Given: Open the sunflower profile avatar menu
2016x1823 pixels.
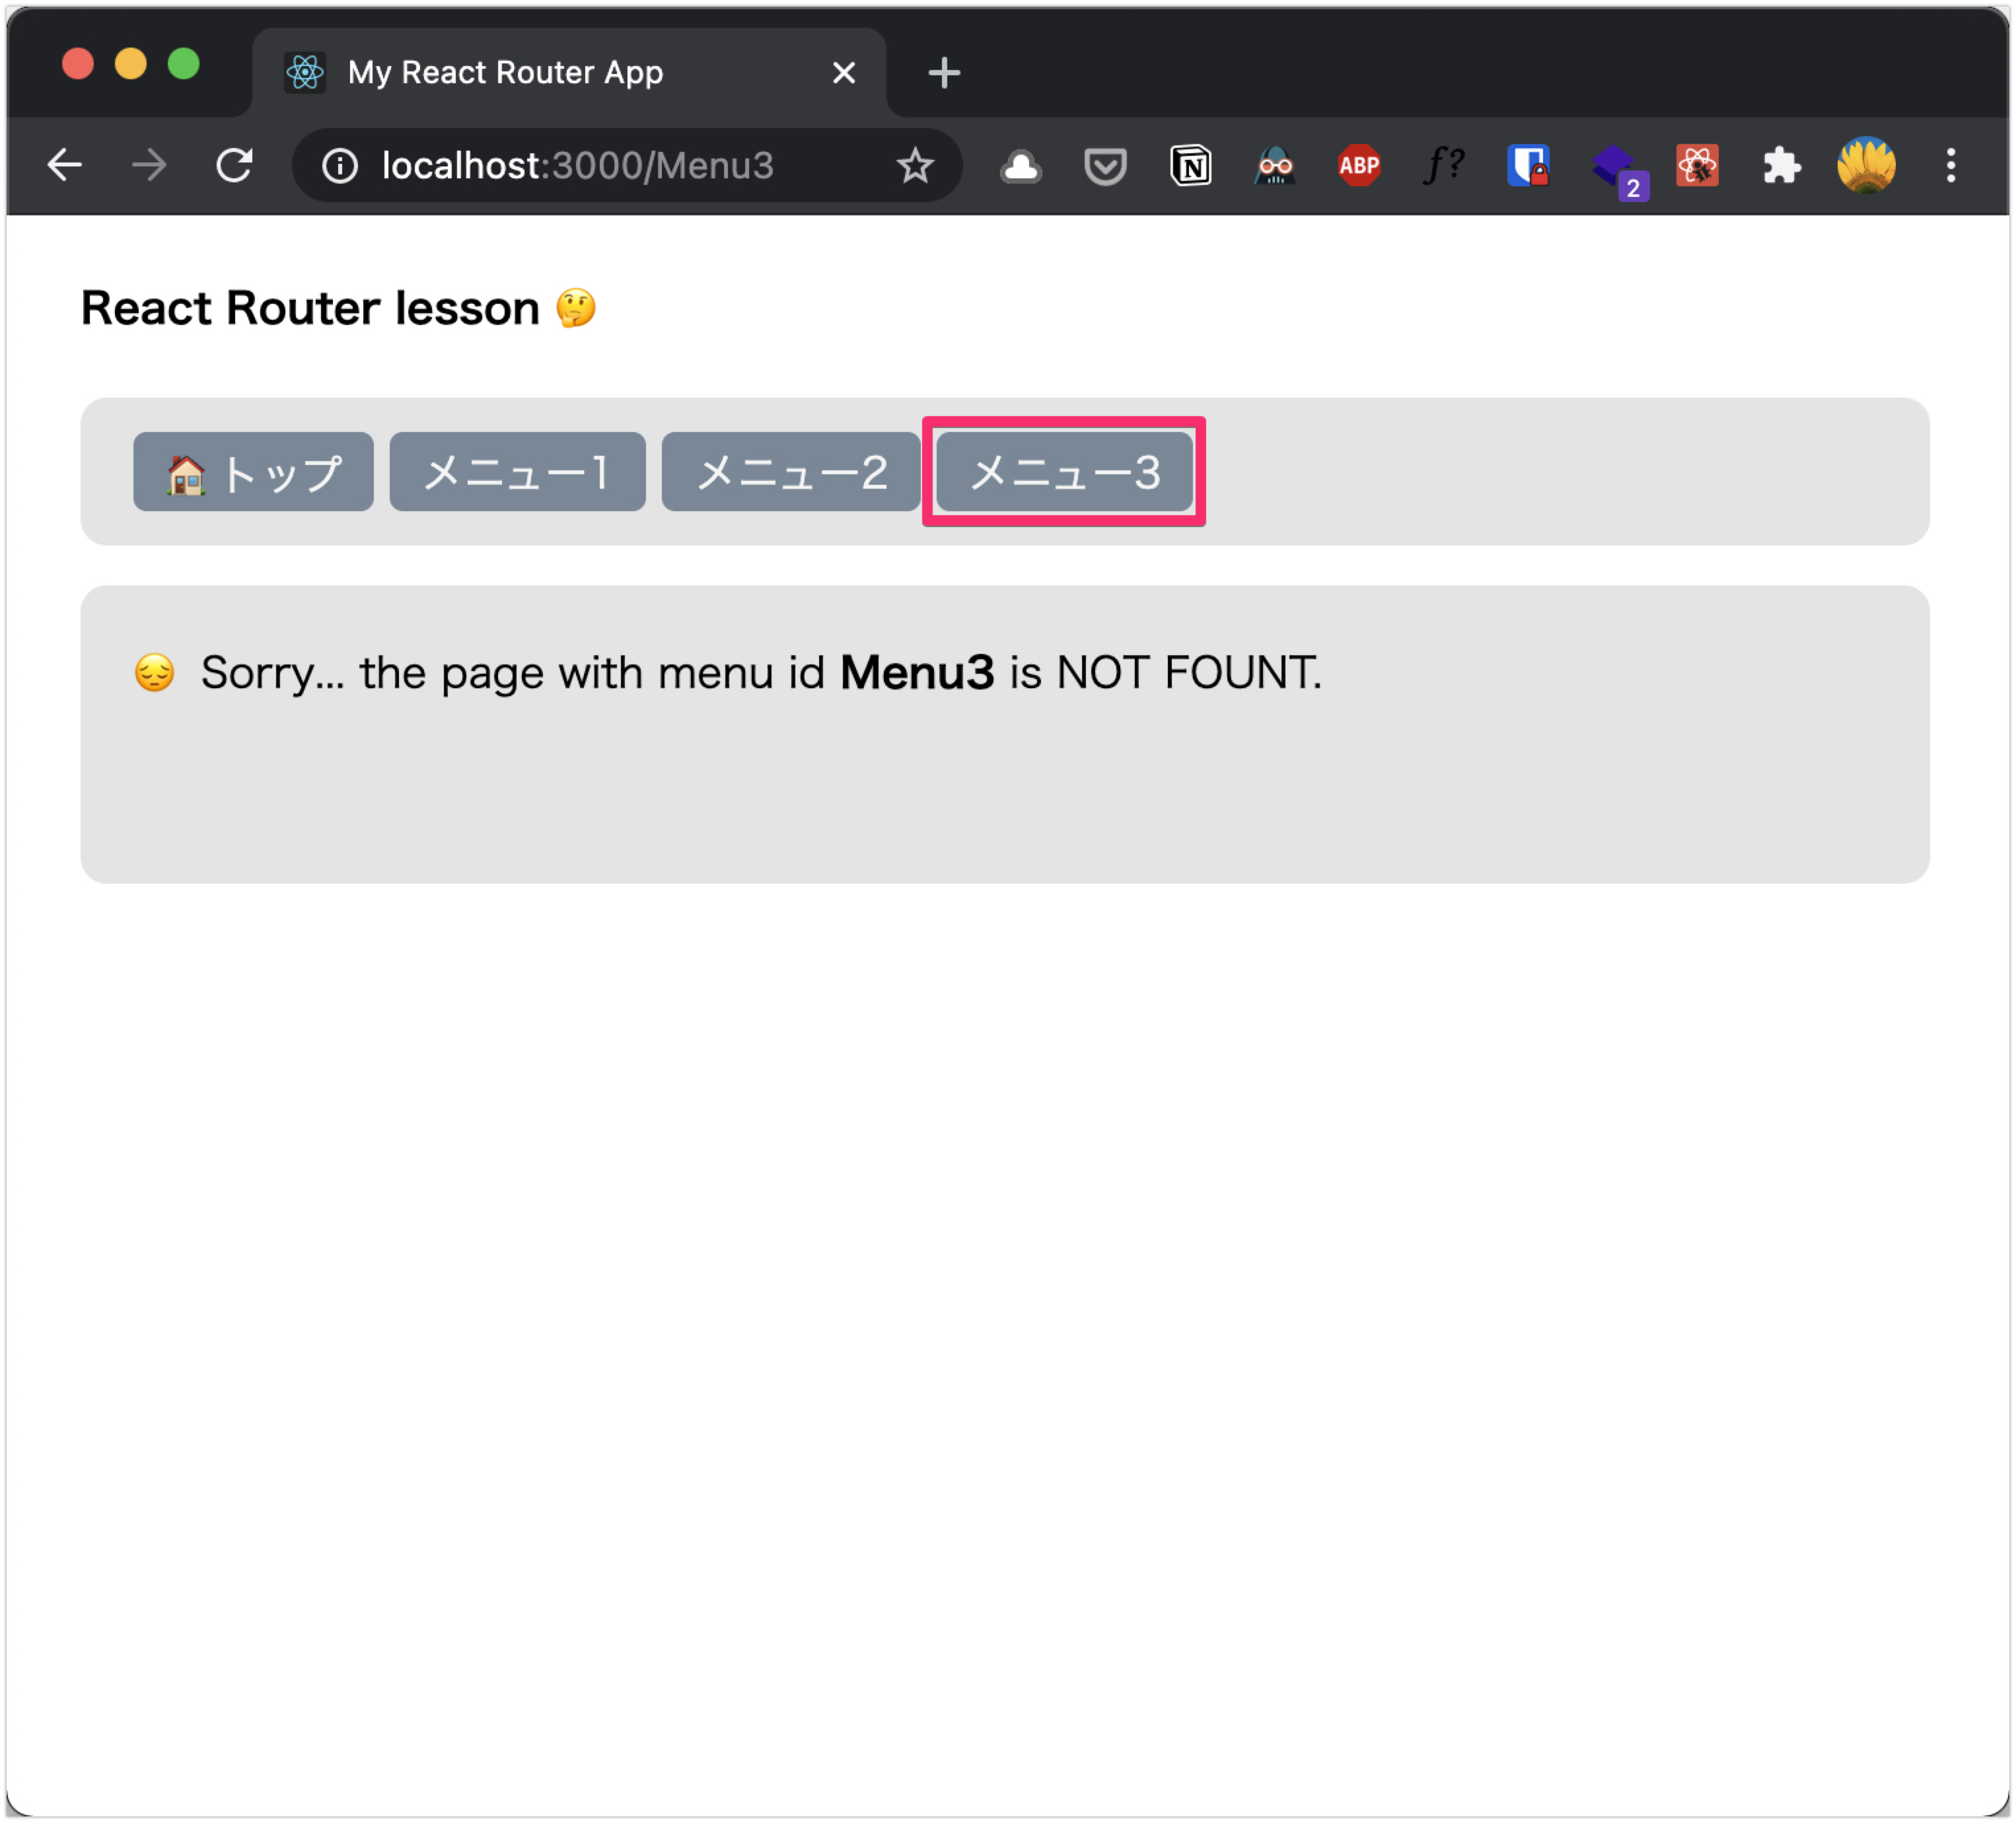Looking at the screenshot, I should tap(1867, 166).
